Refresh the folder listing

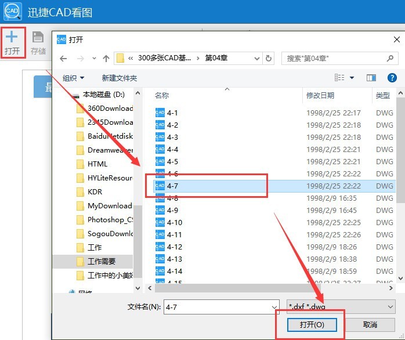coord(269,59)
